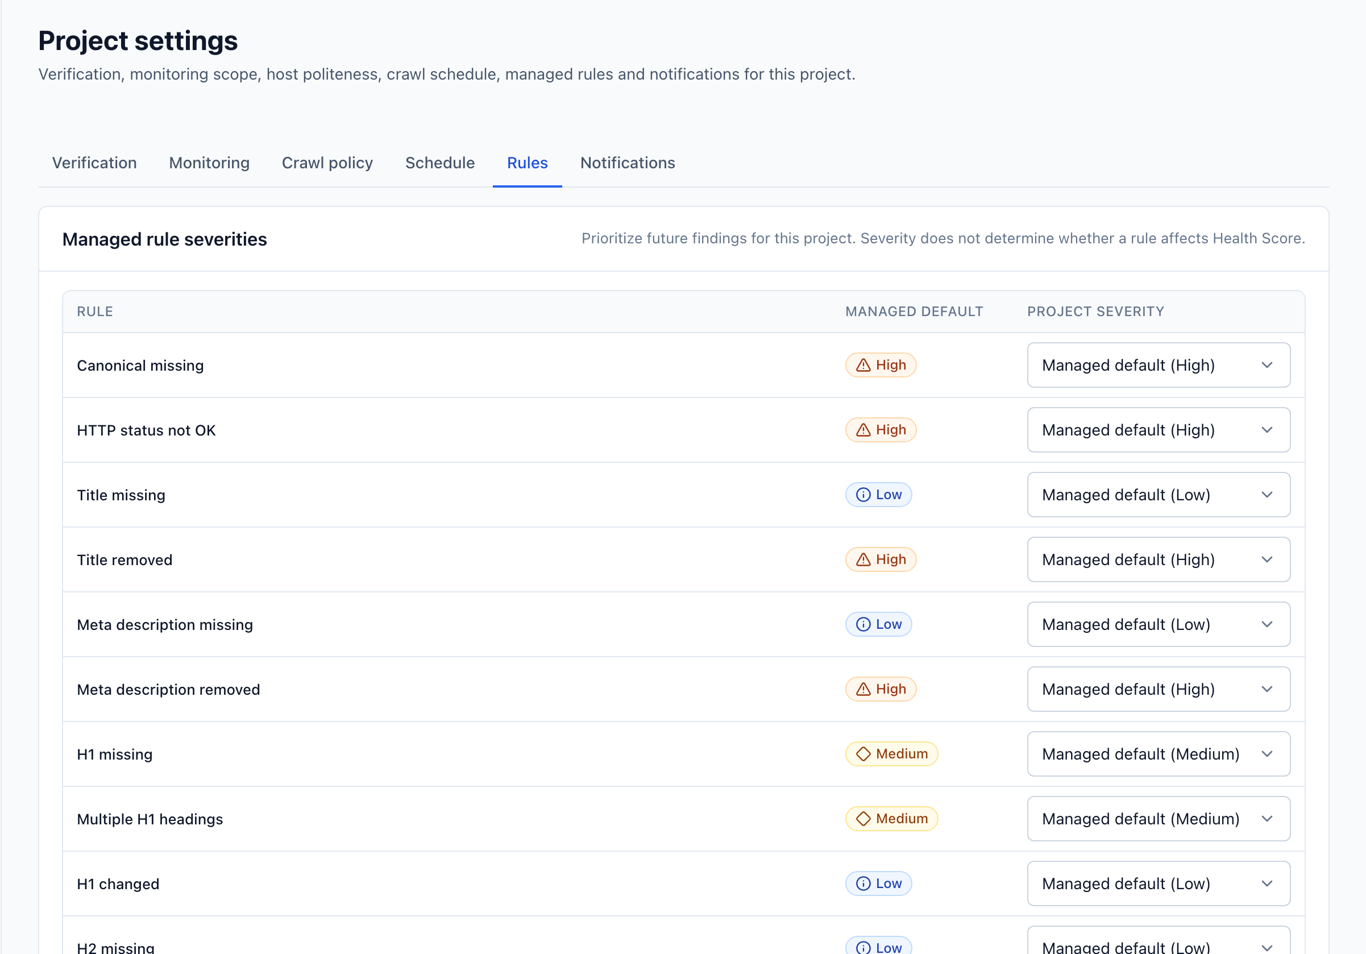
Task: Click warning icon in Meta description removed badge
Action: 863,689
